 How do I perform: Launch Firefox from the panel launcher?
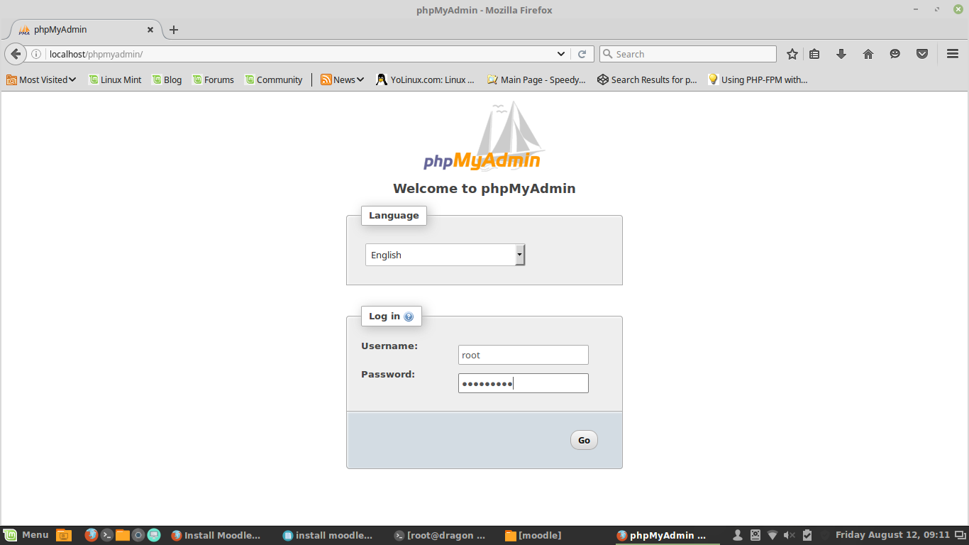click(x=92, y=535)
